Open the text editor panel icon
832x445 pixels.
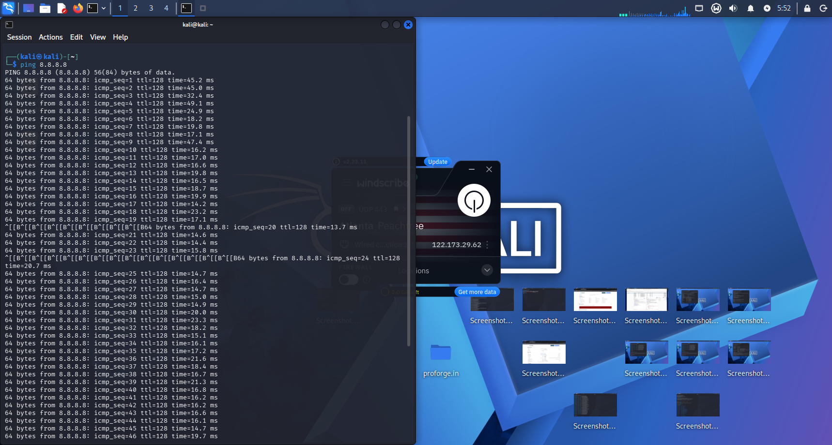click(62, 8)
